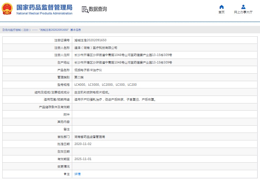The height and width of the screenshot is (180, 260).
Task: Select registration number 湘械注准20202091650 value
Action: tap(90, 40)
